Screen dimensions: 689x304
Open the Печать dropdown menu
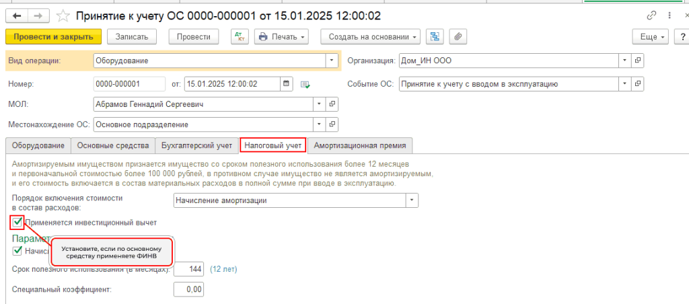(x=282, y=37)
